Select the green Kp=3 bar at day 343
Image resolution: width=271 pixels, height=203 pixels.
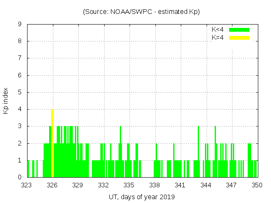pyautogui.click(x=198, y=135)
